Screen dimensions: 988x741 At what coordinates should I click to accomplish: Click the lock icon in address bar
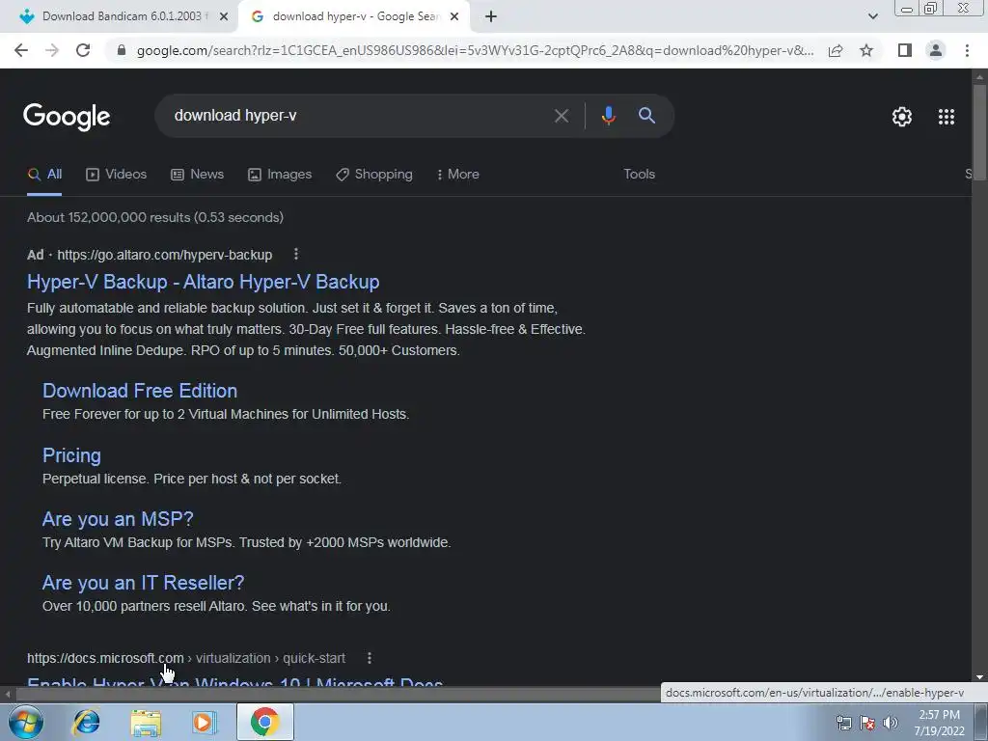click(122, 50)
